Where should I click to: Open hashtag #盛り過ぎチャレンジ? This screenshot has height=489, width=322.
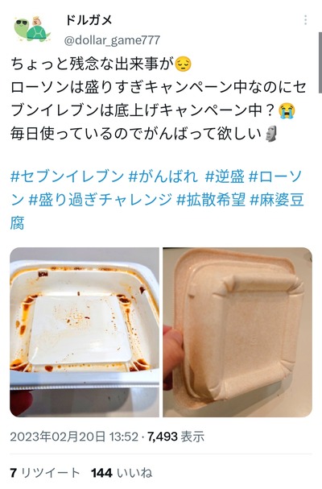click(101, 200)
